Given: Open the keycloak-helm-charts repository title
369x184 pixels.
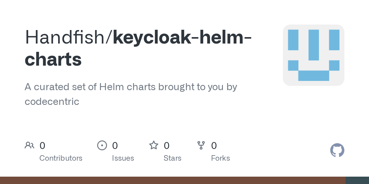Looking at the screenshot, I should pos(138,48).
